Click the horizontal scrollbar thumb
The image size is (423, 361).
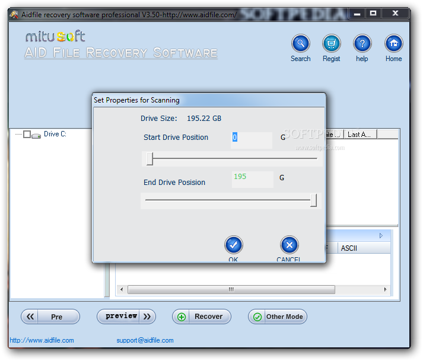[x=231, y=289]
